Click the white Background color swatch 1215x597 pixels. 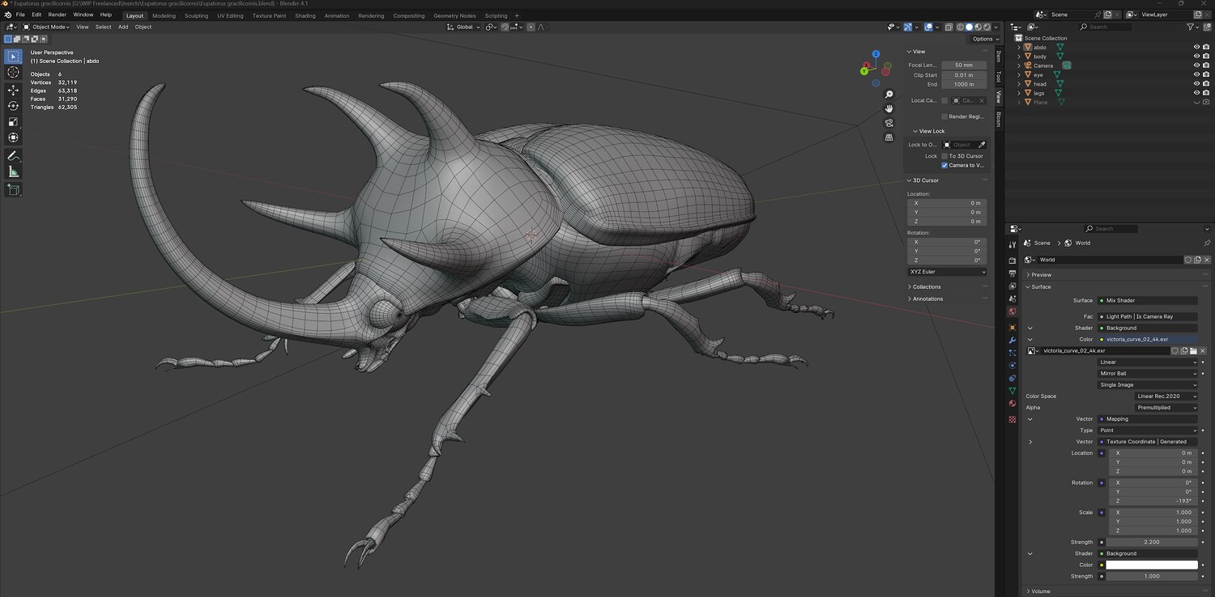[x=1151, y=565]
